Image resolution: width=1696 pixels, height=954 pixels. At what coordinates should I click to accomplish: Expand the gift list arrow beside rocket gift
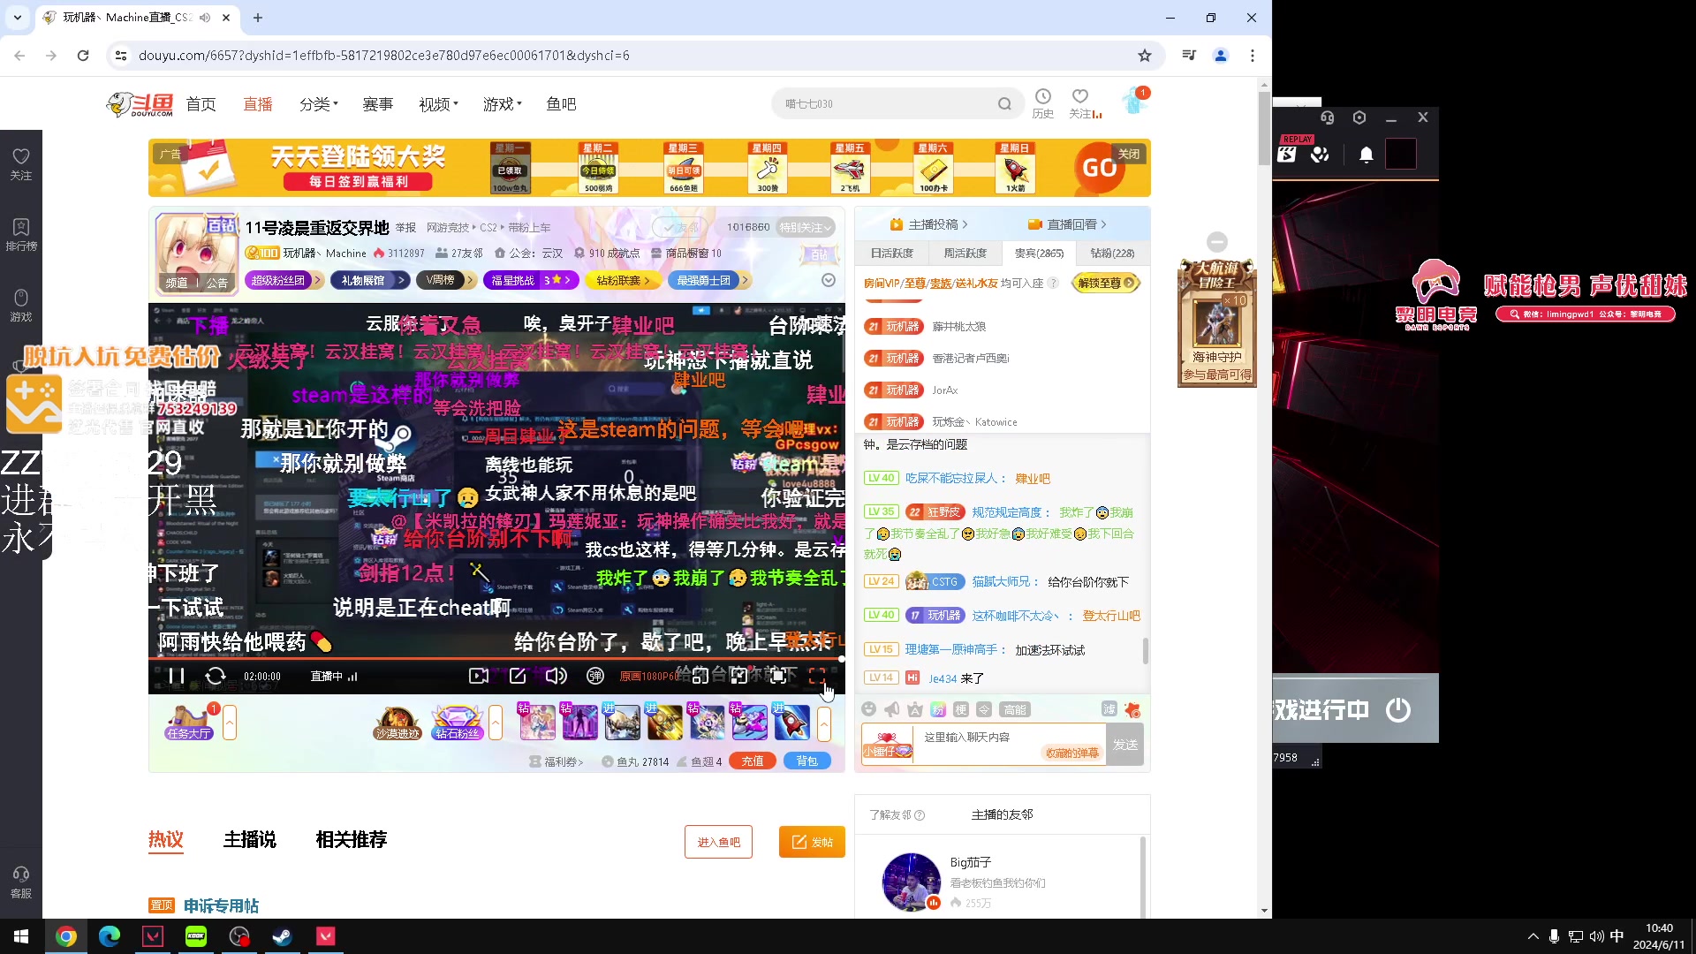pos(823,723)
